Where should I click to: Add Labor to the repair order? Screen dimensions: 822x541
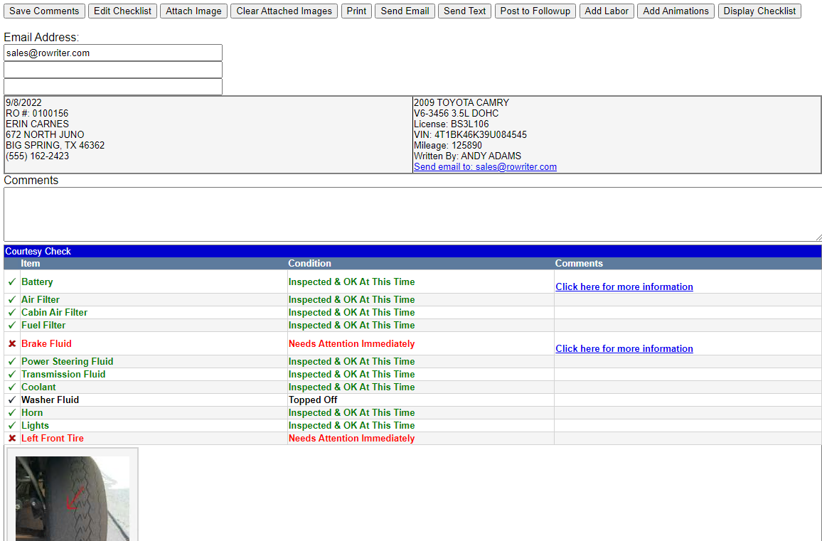click(607, 11)
